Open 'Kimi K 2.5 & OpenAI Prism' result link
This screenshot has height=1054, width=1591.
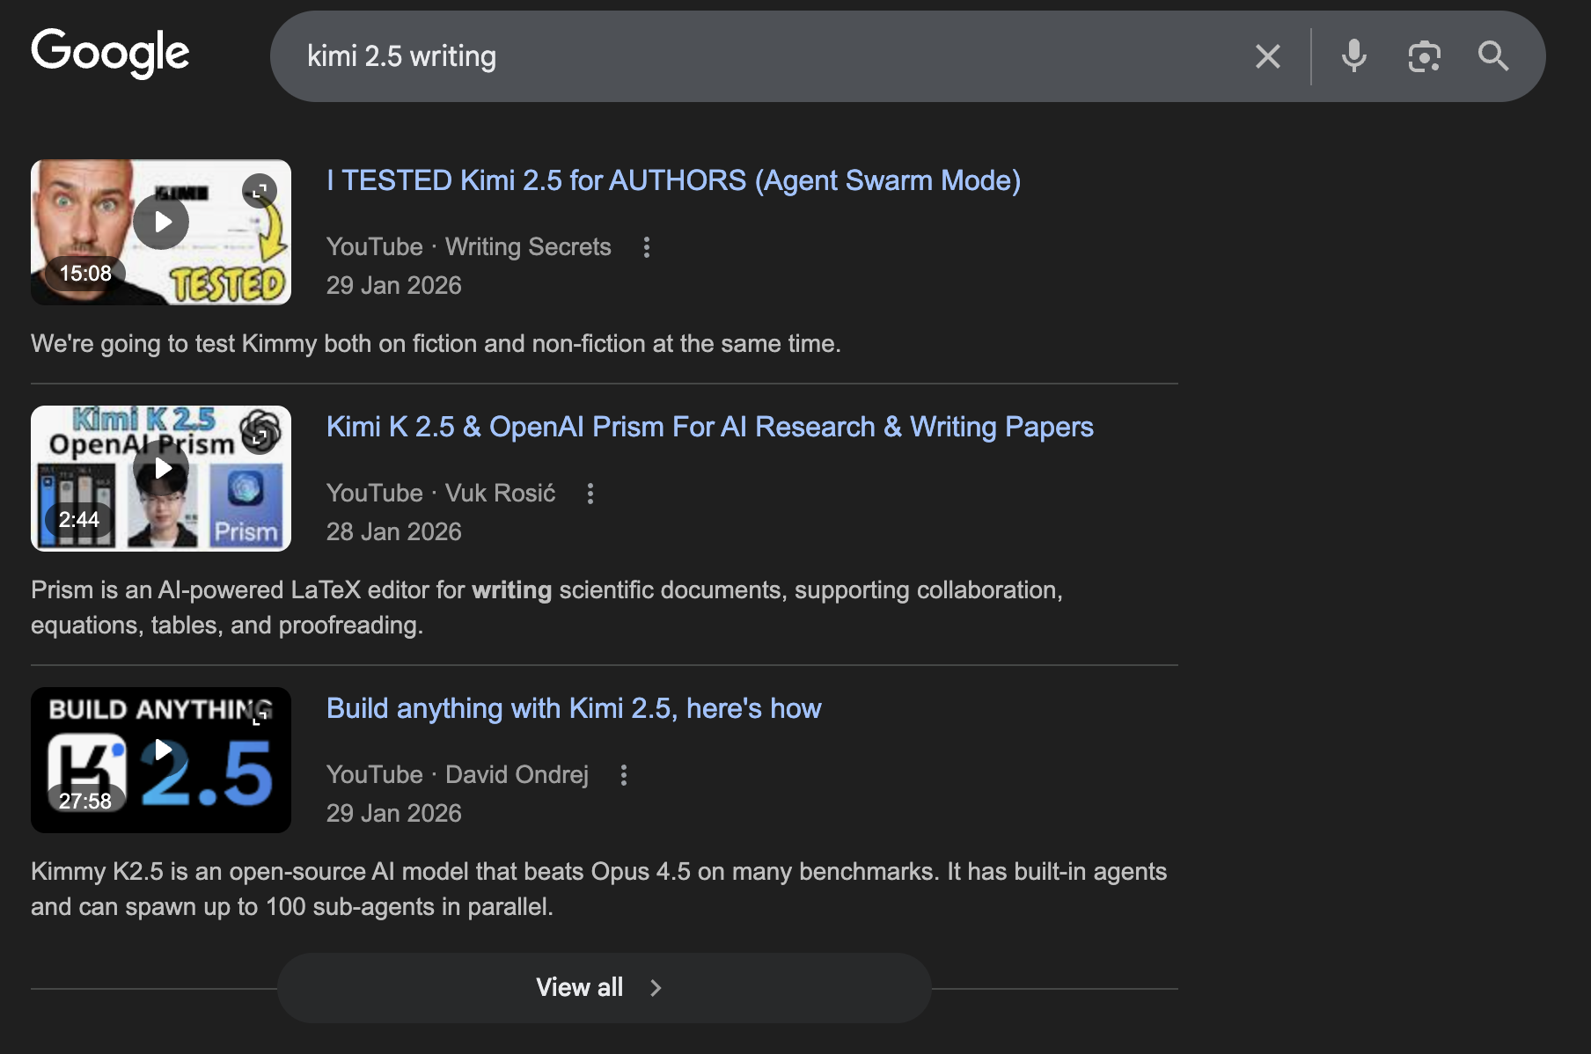pyautogui.click(x=710, y=427)
